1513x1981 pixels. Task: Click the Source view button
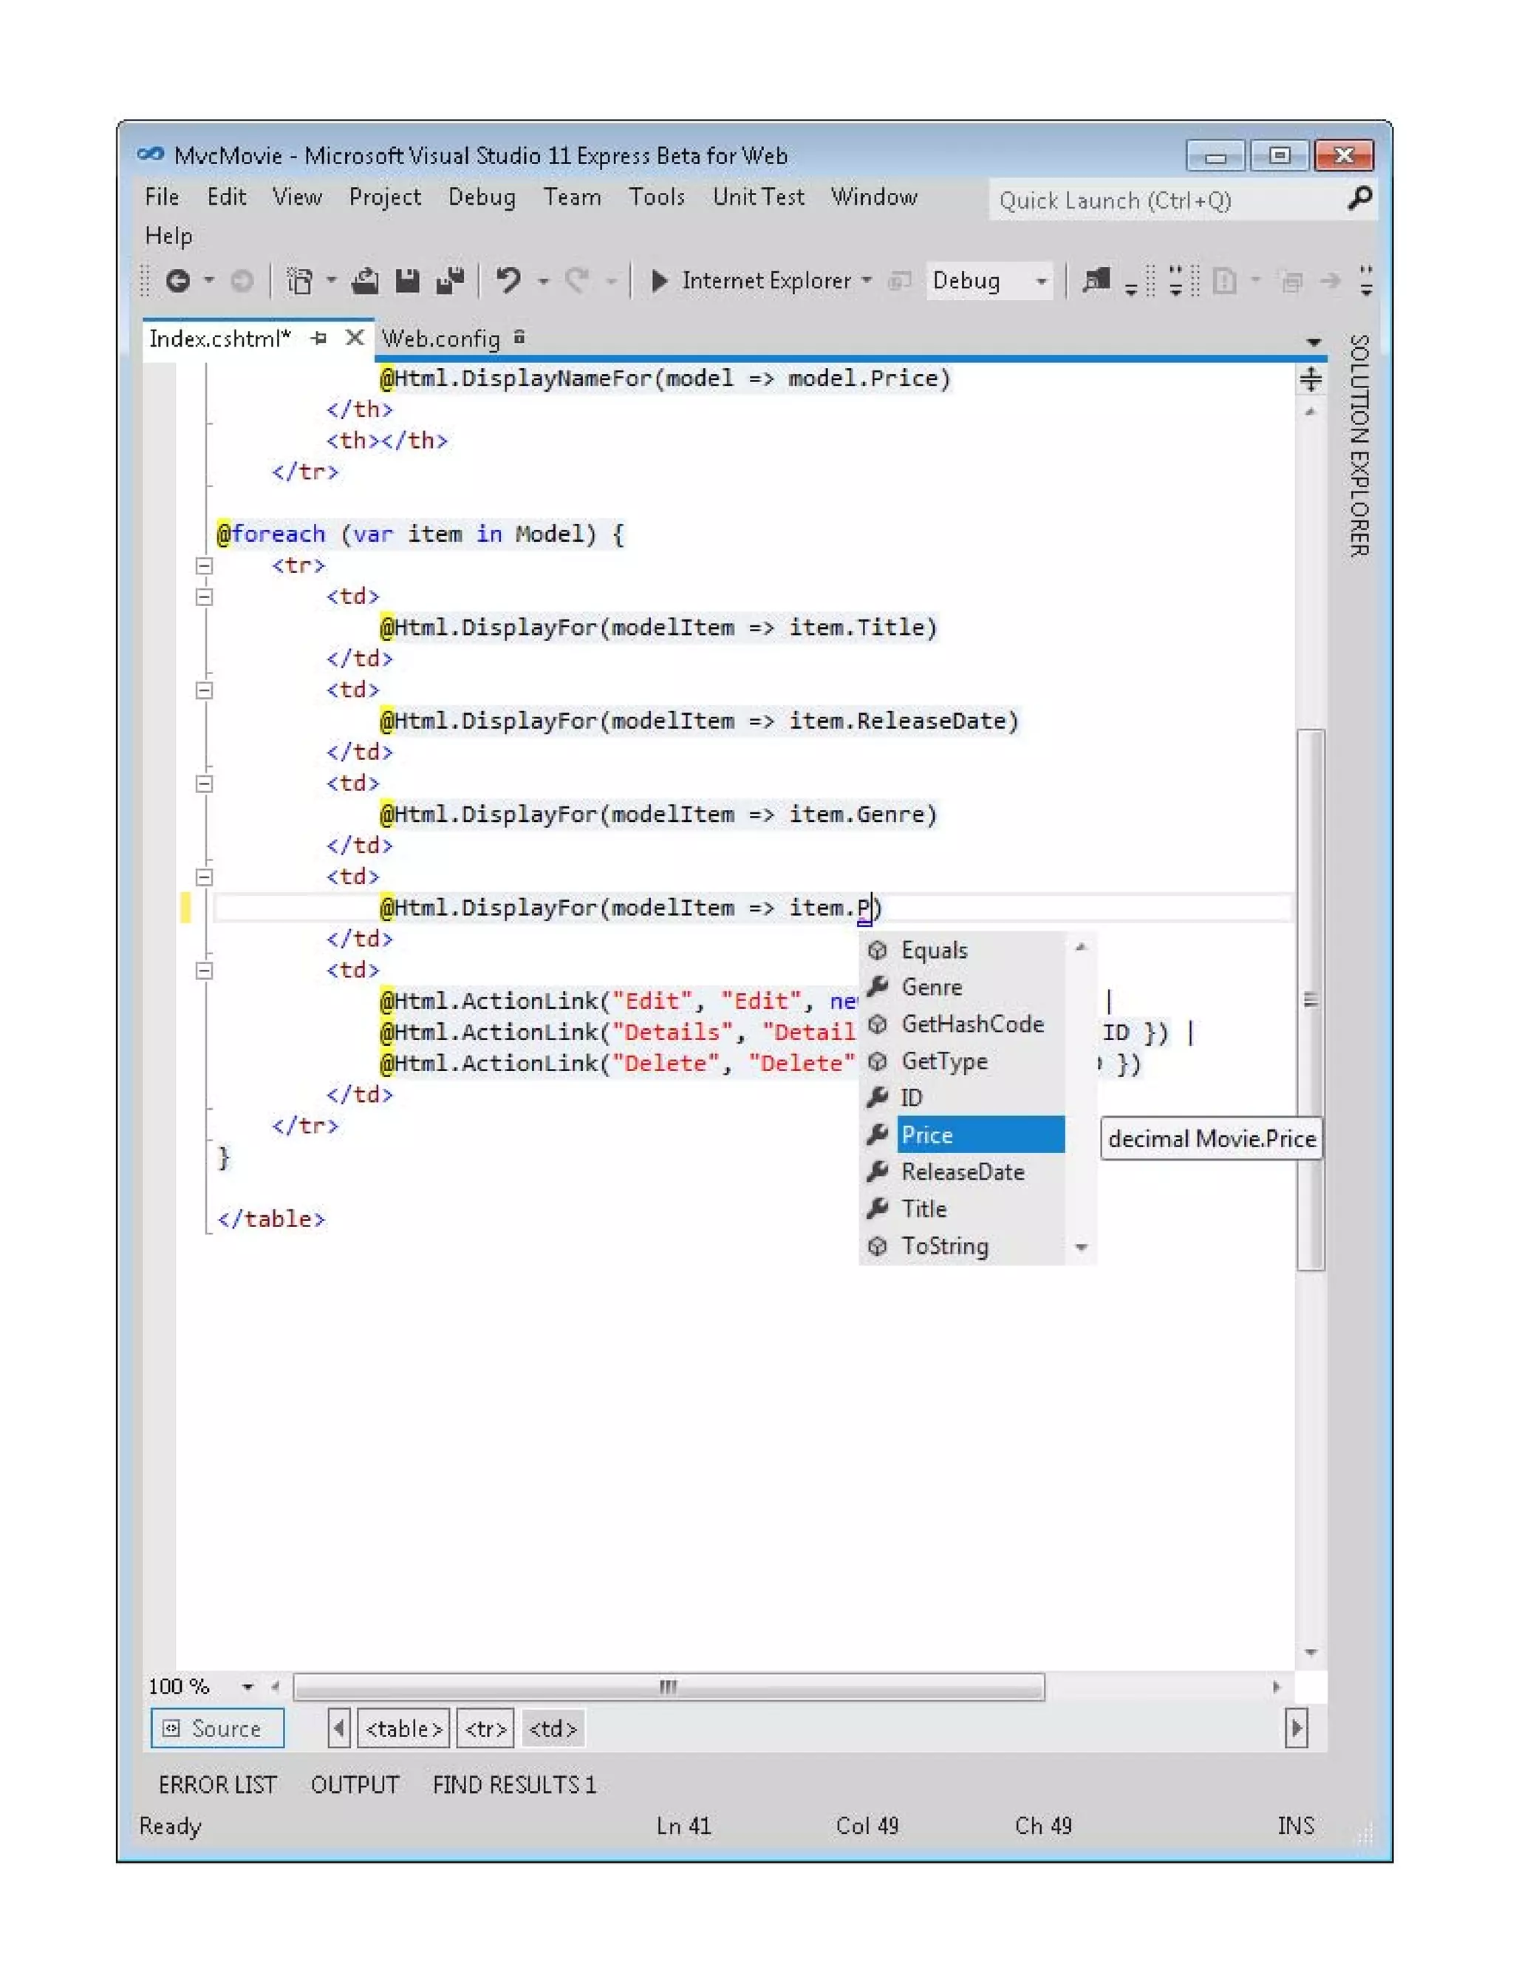[217, 1730]
